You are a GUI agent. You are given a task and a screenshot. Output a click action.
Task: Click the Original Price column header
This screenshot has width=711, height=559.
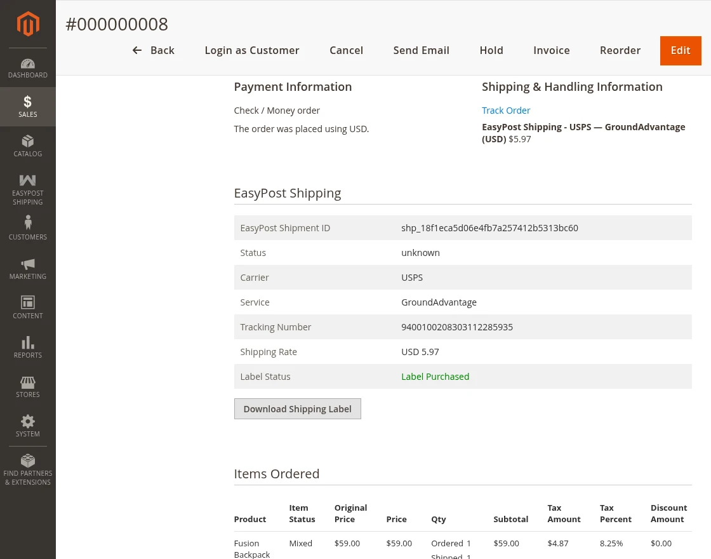[350, 513]
